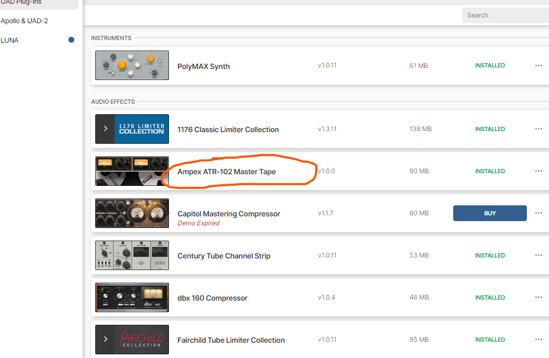
Task: Open more options for Capitol Mastering Compressor
Action: pyautogui.click(x=538, y=213)
